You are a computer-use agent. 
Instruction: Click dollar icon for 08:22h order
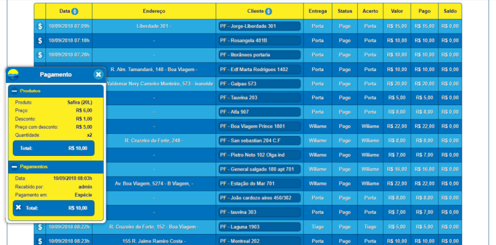pyautogui.click(x=40, y=227)
